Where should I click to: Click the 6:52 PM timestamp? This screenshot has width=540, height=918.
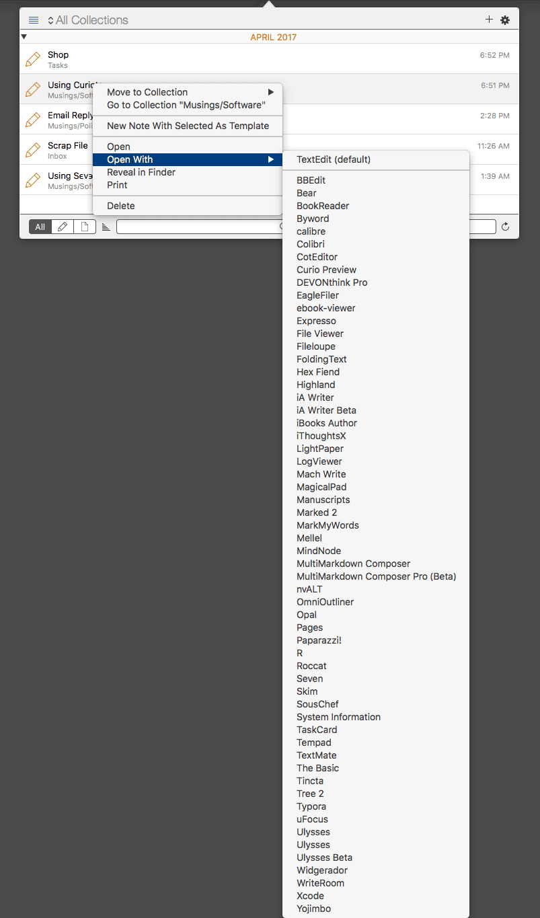pyautogui.click(x=495, y=55)
